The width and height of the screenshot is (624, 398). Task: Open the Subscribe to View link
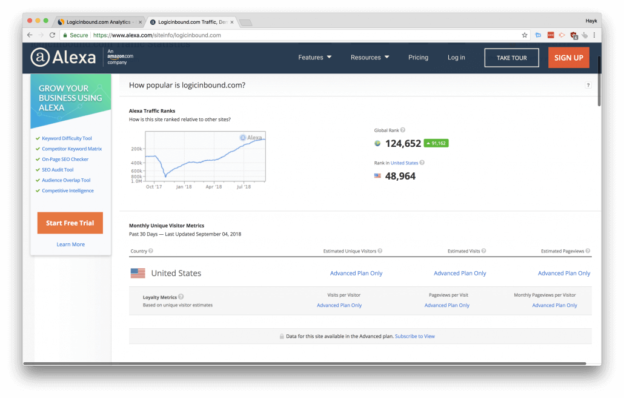click(414, 336)
